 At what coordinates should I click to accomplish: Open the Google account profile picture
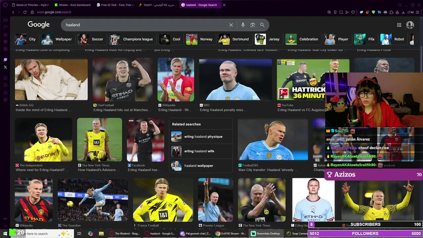coord(410,25)
